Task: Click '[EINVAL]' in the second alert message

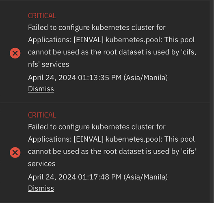Action: coord(89,139)
